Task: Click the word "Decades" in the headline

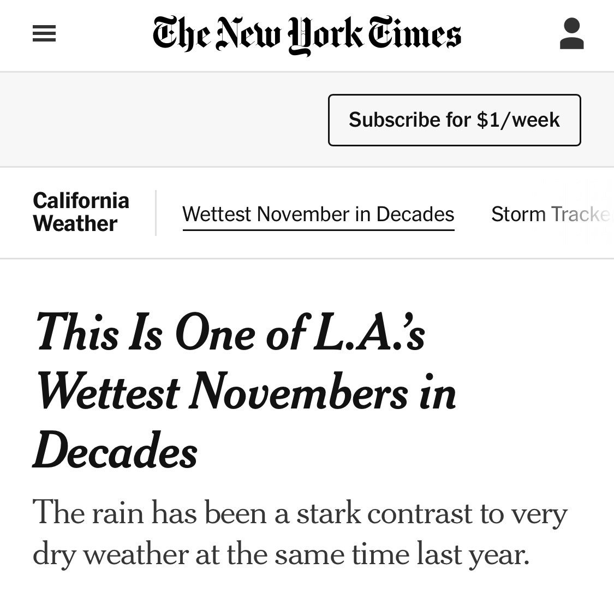Action: [x=115, y=452]
